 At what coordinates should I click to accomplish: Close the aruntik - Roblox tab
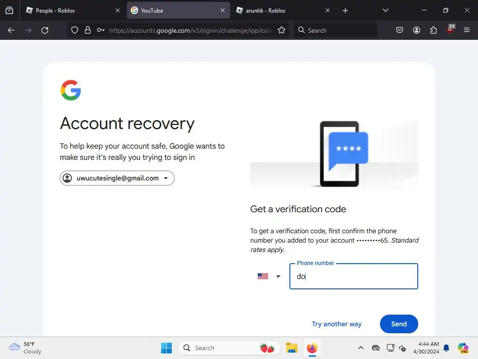[328, 10]
